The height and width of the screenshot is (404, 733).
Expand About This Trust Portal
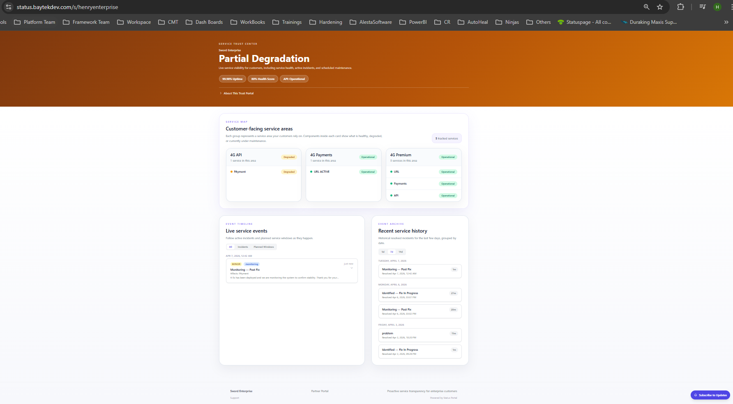click(x=237, y=93)
